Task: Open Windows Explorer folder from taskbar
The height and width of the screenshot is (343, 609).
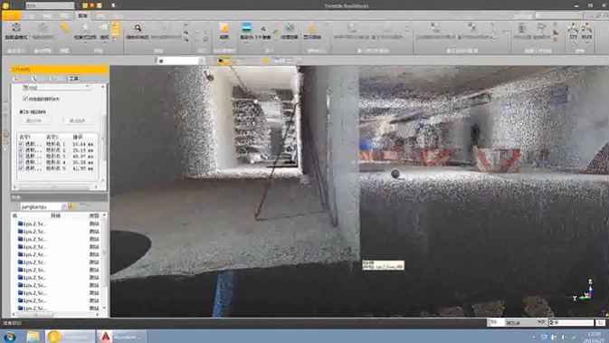Action: tap(33, 337)
